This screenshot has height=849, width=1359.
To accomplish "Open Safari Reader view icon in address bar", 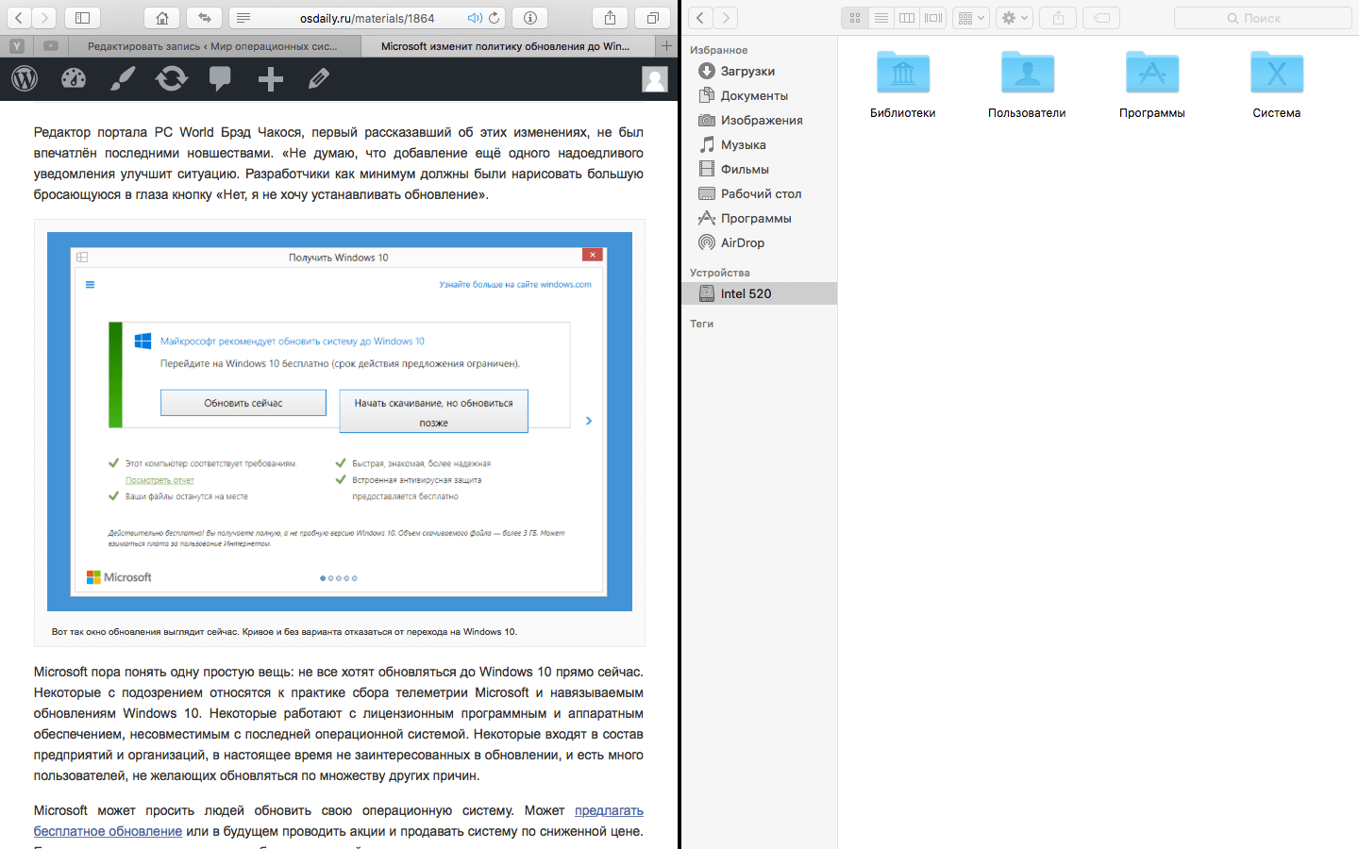I will (243, 18).
